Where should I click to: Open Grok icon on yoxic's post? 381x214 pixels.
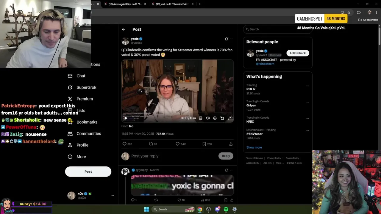[227, 39]
